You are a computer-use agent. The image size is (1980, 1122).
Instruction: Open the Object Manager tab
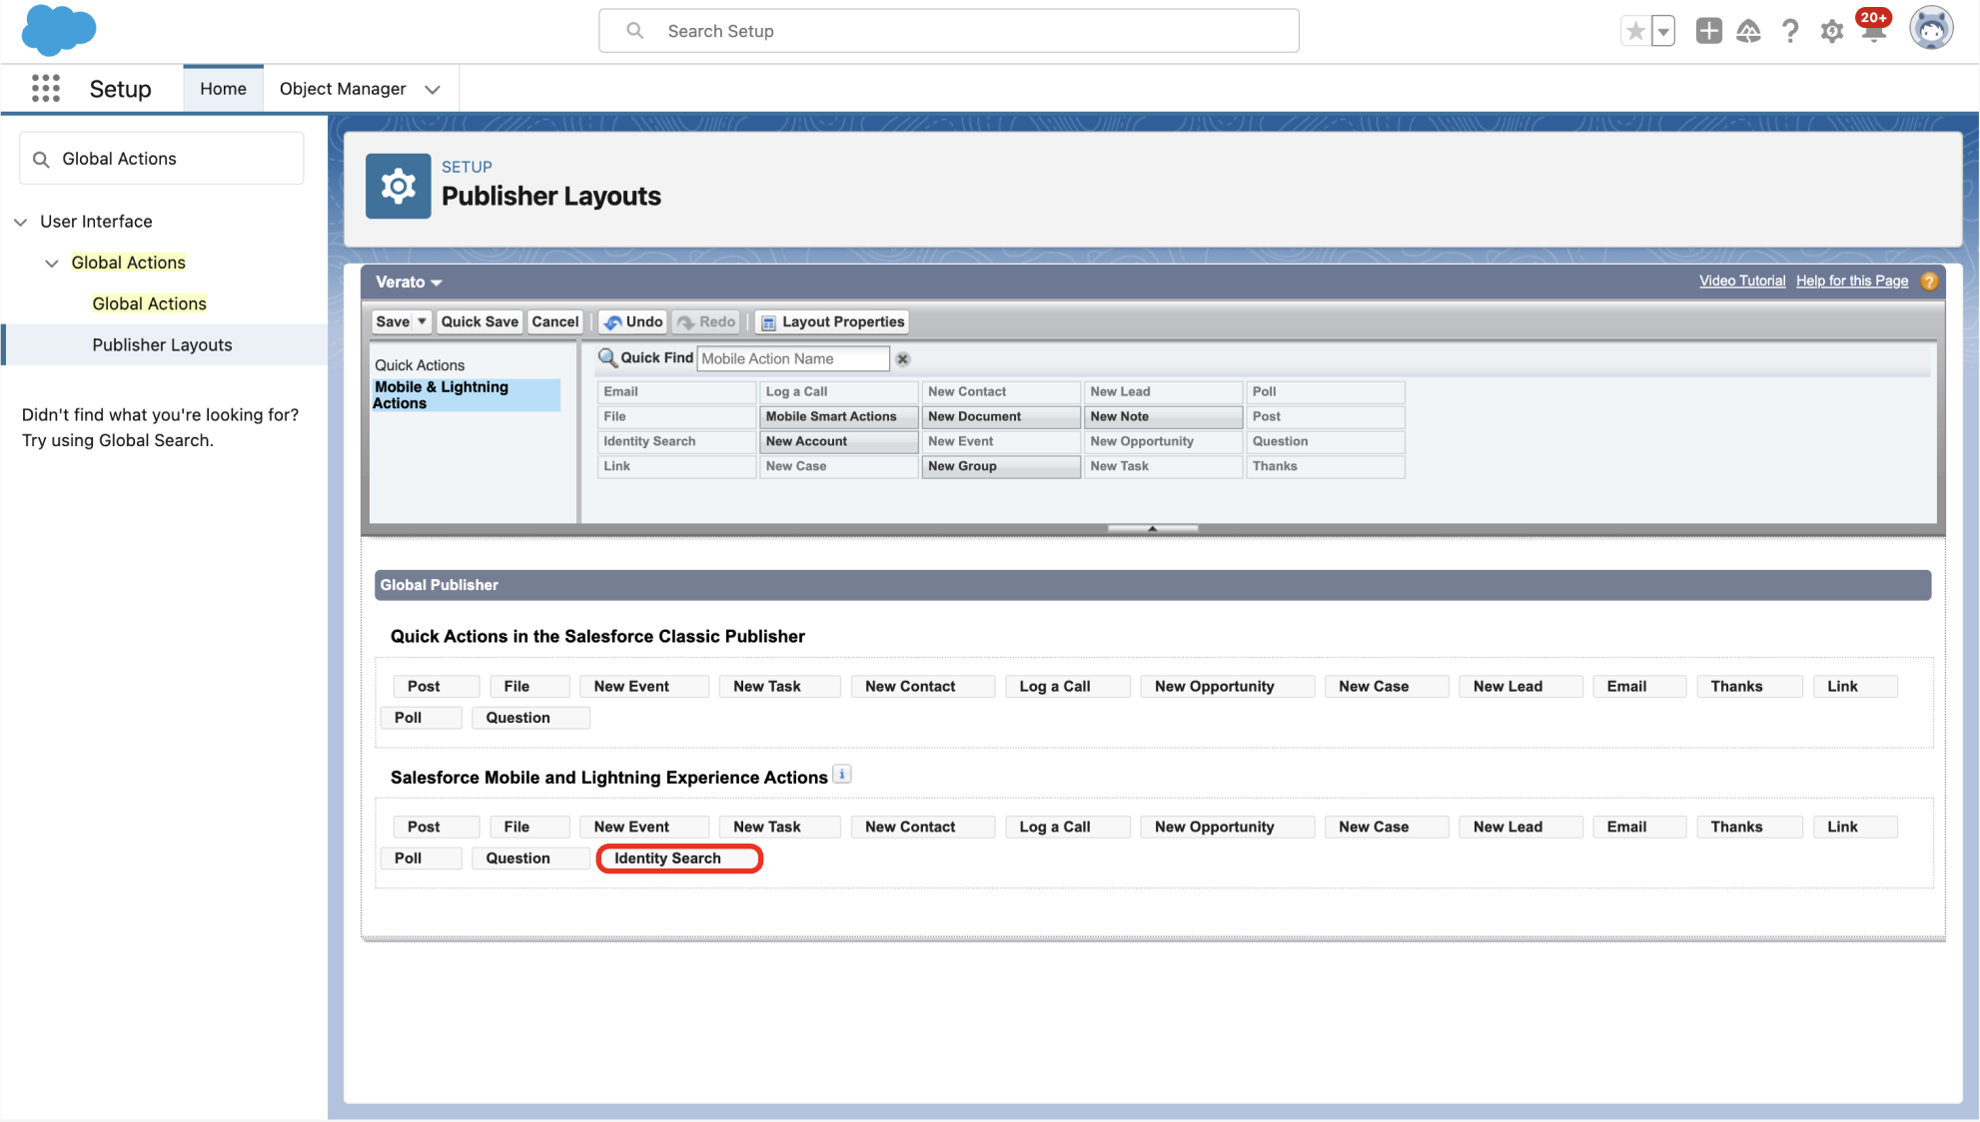click(x=343, y=89)
